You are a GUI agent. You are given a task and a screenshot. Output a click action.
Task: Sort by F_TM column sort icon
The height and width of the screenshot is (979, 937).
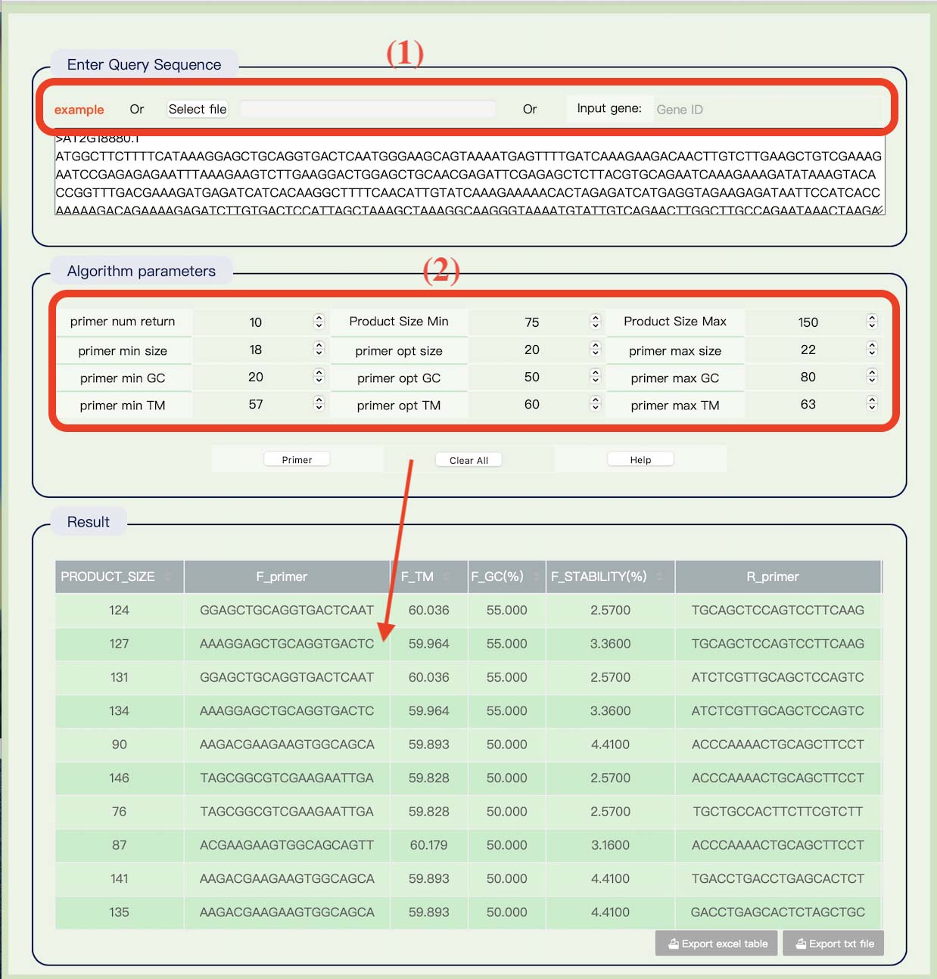click(x=447, y=577)
